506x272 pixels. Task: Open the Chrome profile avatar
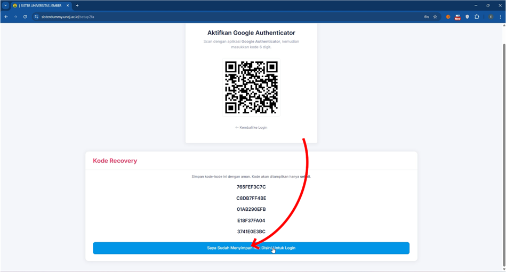tap(491, 17)
